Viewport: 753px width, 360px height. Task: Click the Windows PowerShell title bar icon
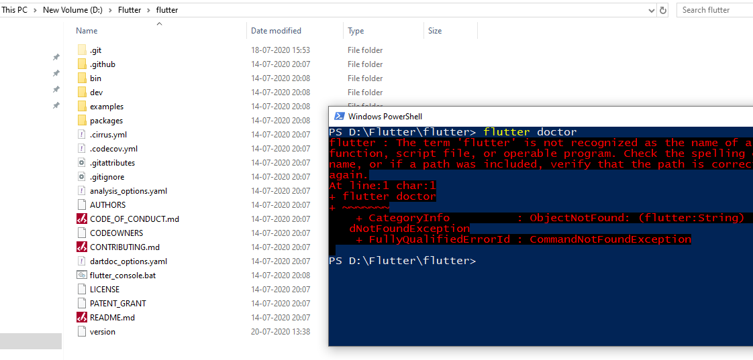pos(340,116)
